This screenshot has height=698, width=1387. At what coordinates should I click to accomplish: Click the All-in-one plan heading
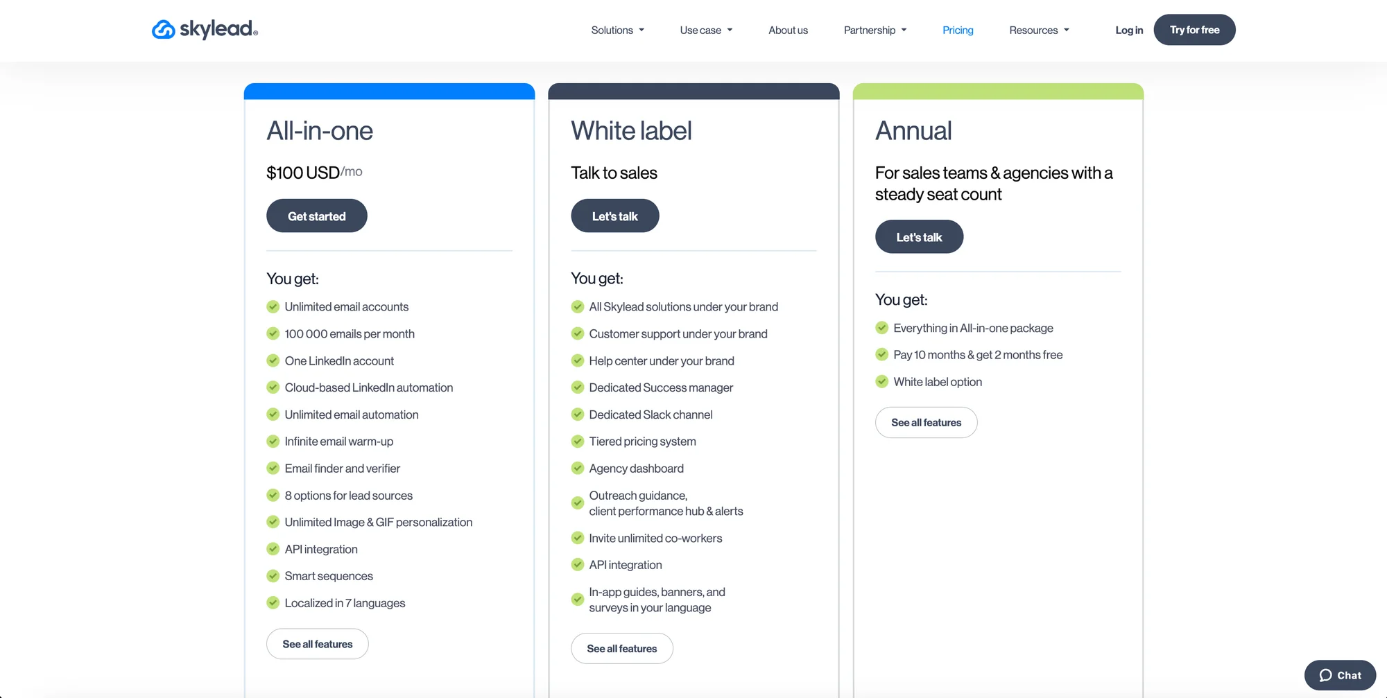(x=320, y=131)
